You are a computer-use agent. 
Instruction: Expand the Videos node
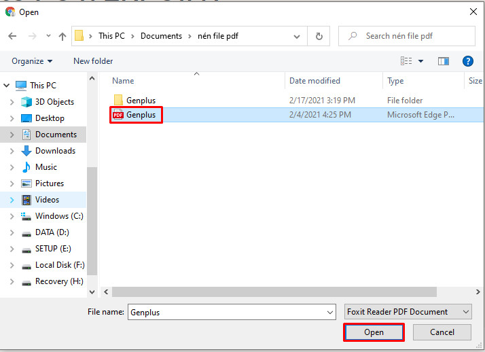point(12,200)
